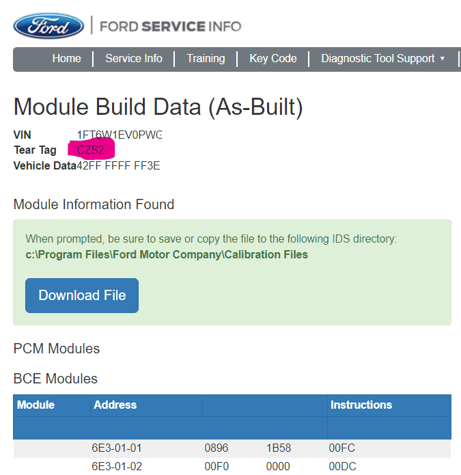Expand the Diagnostic Tool Support dropdown
The image size is (461, 475).
pos(378,59)
